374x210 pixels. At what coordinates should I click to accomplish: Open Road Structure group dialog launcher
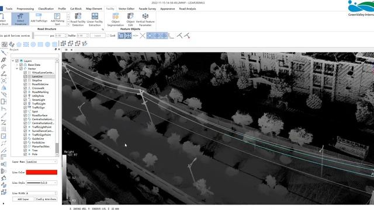pos(103,29)
